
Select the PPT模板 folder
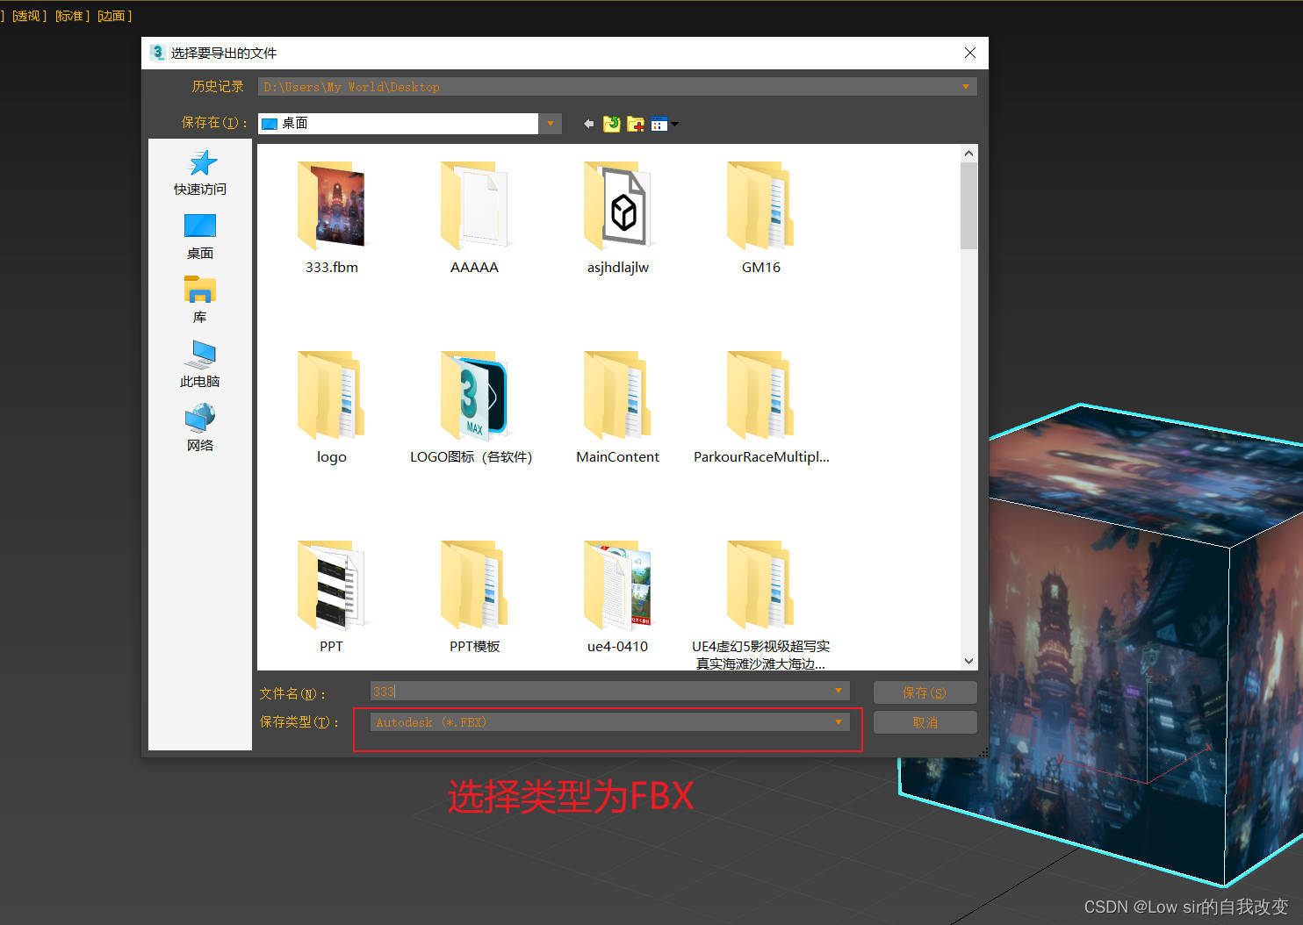click(474, 597)
